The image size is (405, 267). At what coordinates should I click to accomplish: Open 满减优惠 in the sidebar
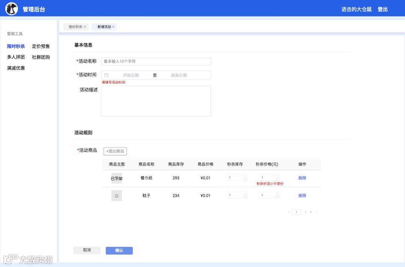click(x=16, y=68)
